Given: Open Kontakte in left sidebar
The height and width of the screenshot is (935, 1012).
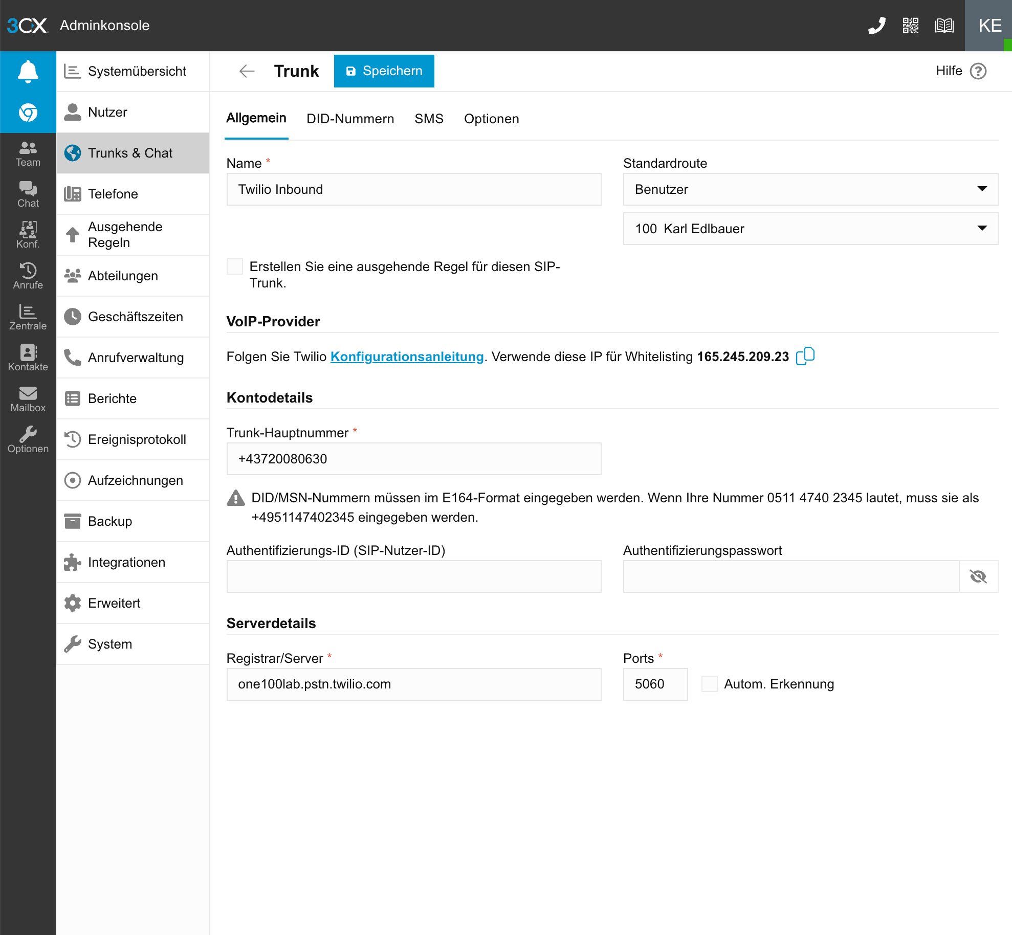Looking at the screenshot, I should (28, 358).
